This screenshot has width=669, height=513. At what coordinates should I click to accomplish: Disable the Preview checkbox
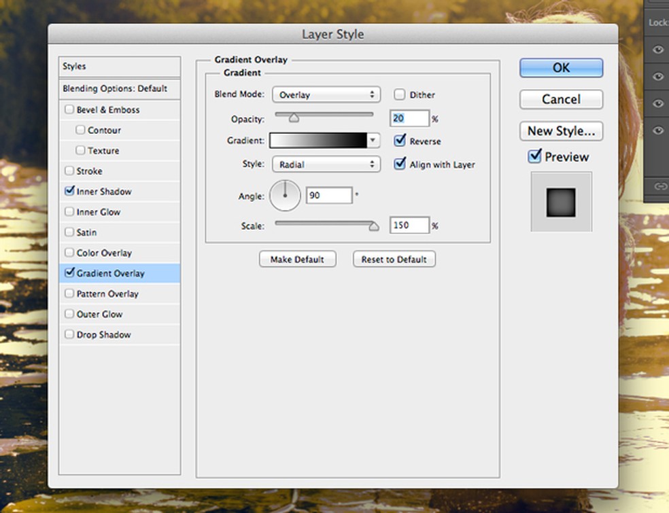pos(535,157)
